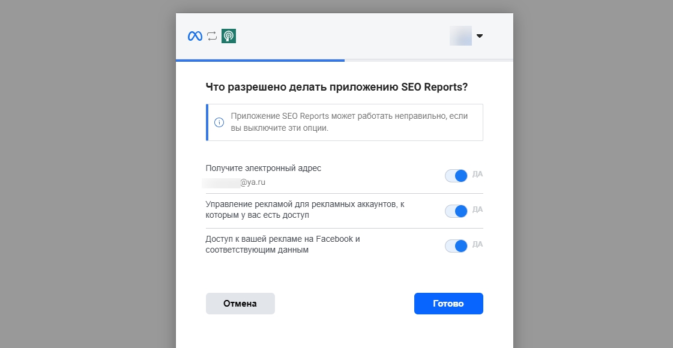Click the blurred profile picture
The width and height of the screenshot is (673, 348).
[x=460, y=35]
